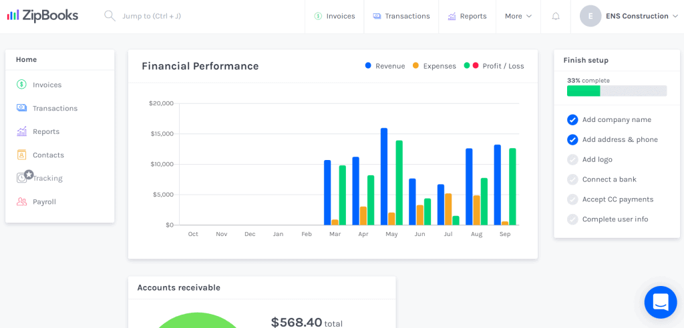This screenshot has height=328, width=684.
Task: Click the September green profit bar
Action: [512, 187]
